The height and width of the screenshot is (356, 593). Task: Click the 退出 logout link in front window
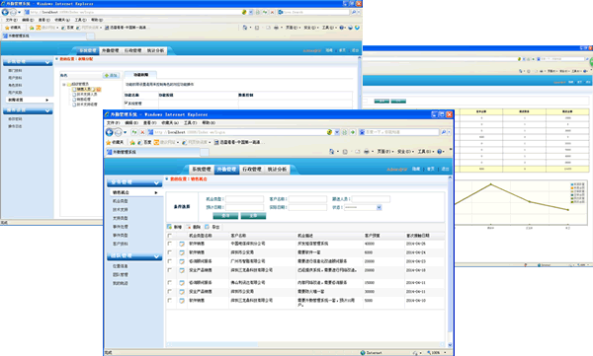445,170
